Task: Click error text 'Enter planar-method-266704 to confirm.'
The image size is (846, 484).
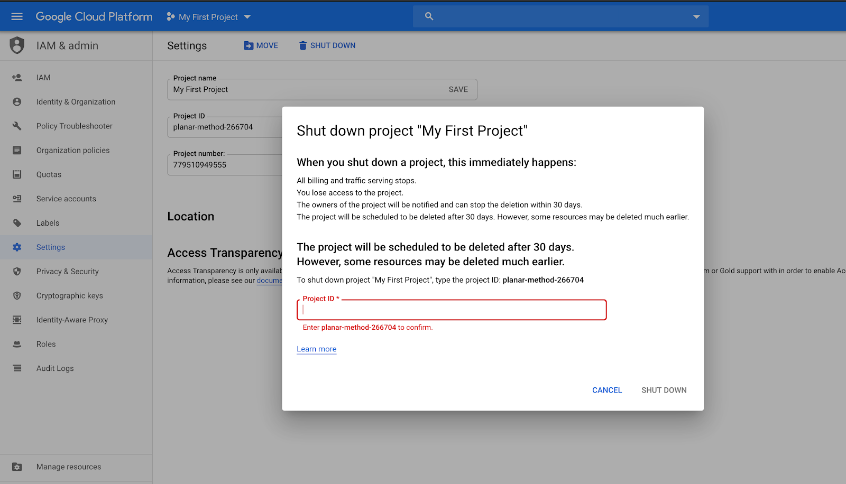Action: tap(367, 328)
